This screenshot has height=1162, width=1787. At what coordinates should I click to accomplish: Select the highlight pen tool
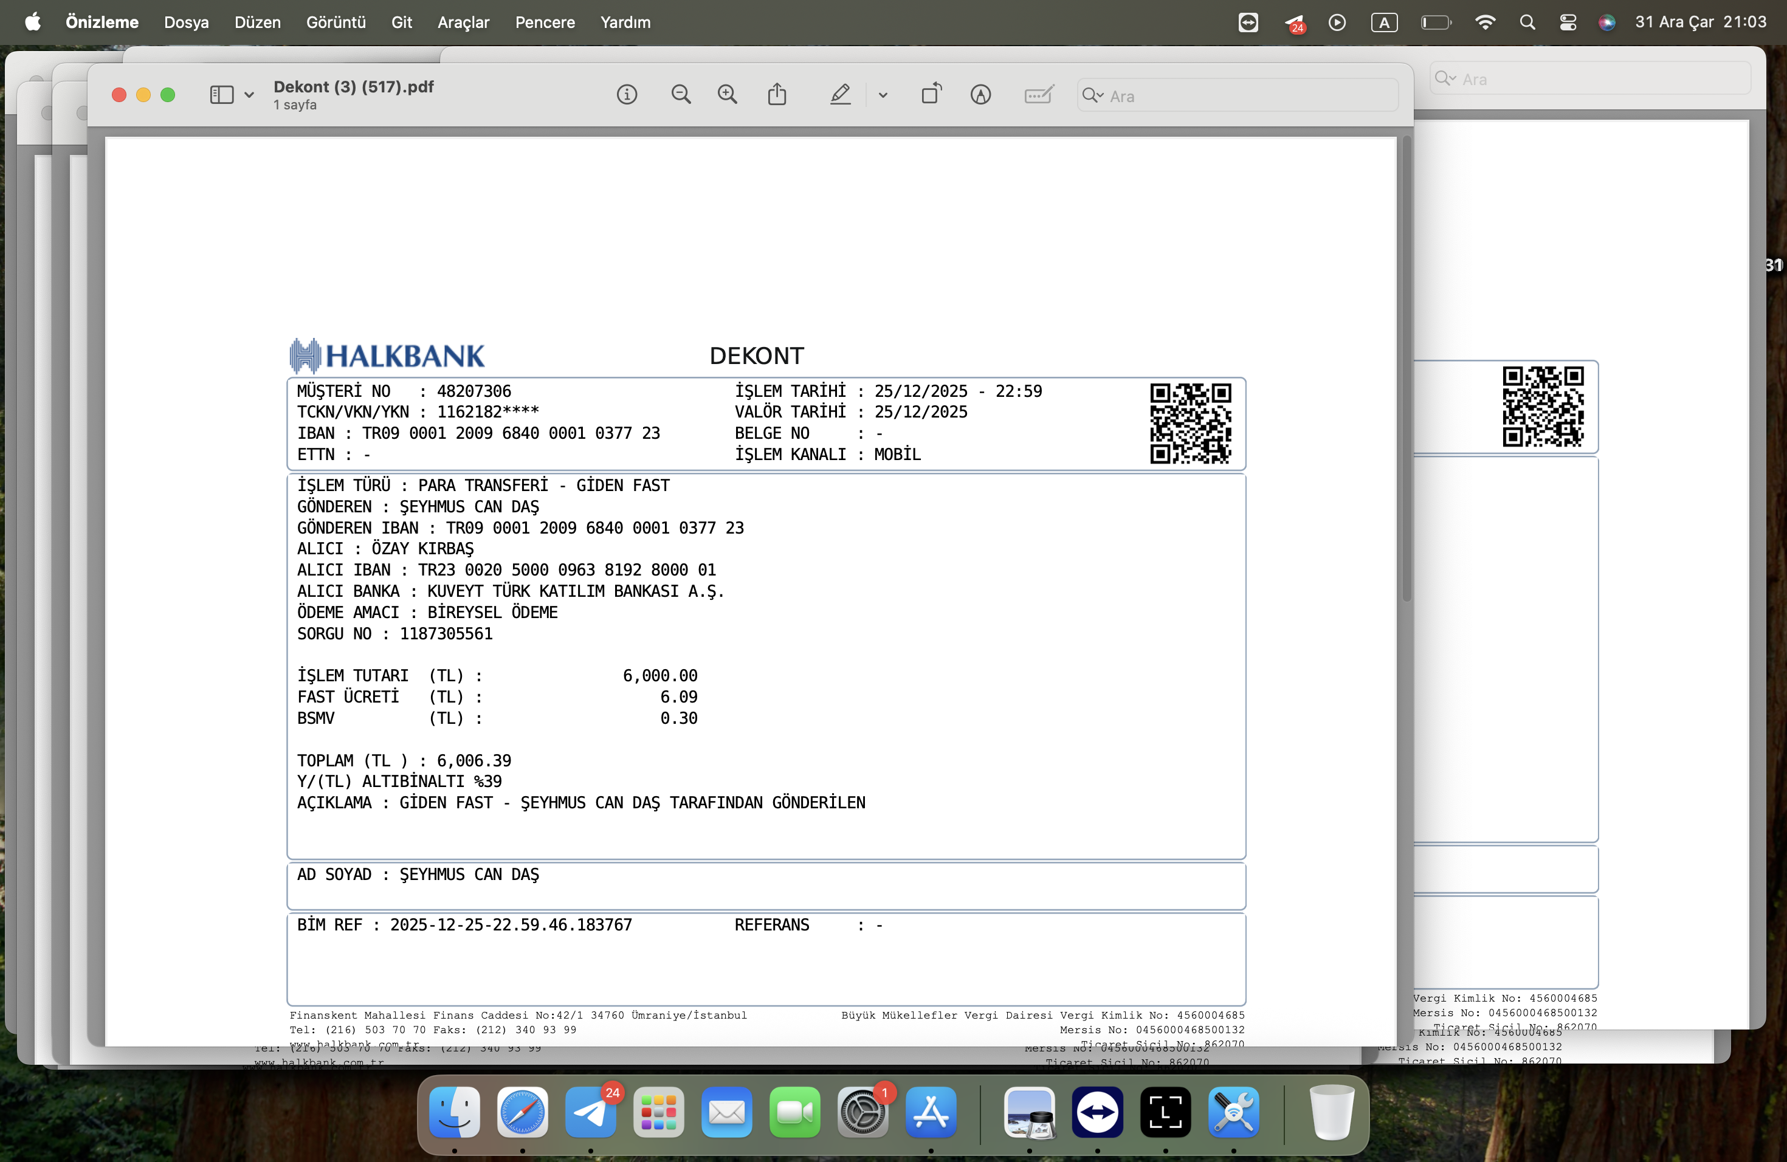[840, 95]
